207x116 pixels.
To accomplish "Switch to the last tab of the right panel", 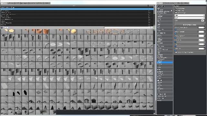I will coord(186,3).
